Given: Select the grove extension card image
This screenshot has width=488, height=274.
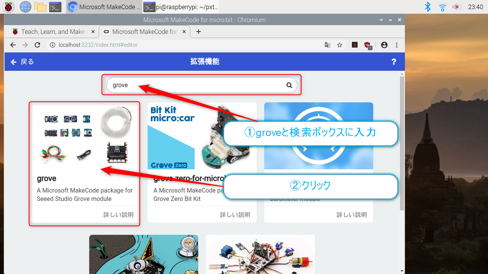Looking at the screenshot, I should pos(85,136).
